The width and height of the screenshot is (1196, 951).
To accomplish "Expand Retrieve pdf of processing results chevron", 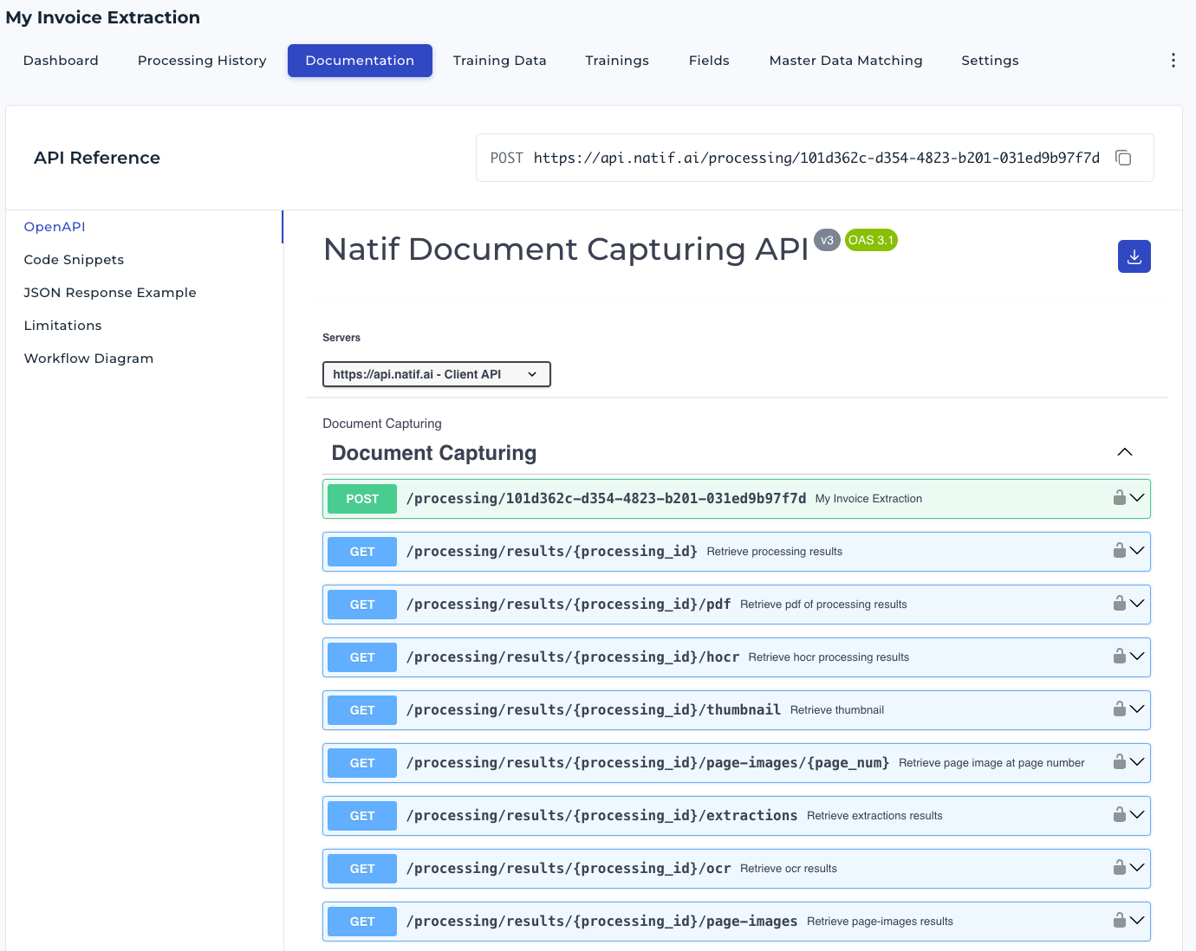I will pyautogui.click(x=1137, y=604).
